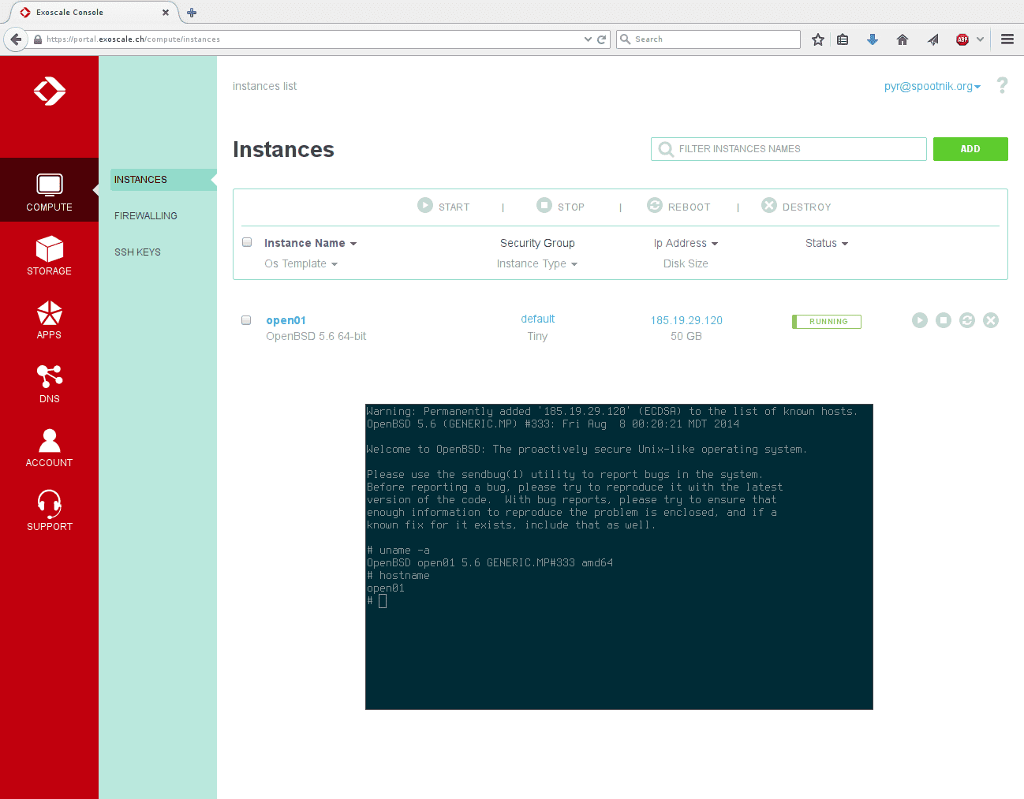Image resolution: width=1024 pixels, height=799 pixels.
Task: Expand the Os Template filter dropdown
Action: click(x=301, y=263)
